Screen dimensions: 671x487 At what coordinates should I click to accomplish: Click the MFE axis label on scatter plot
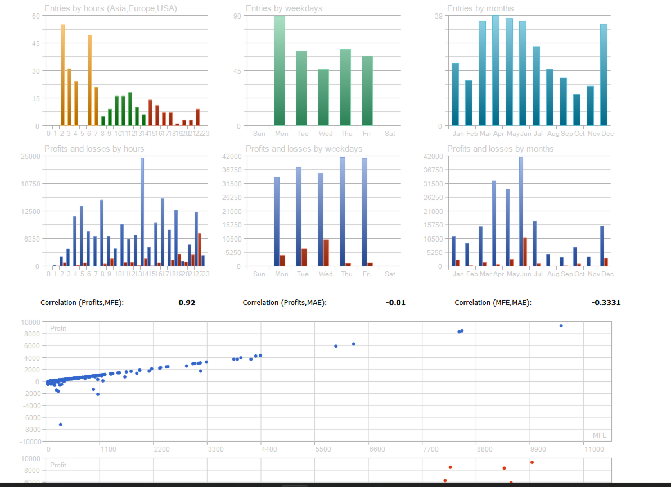click(x=600, y=435)
